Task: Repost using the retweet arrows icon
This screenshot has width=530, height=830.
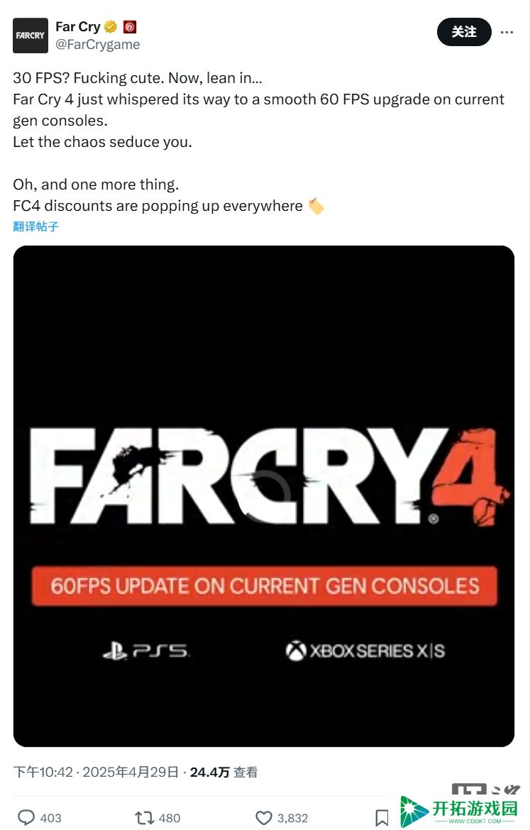Action: 145,818
